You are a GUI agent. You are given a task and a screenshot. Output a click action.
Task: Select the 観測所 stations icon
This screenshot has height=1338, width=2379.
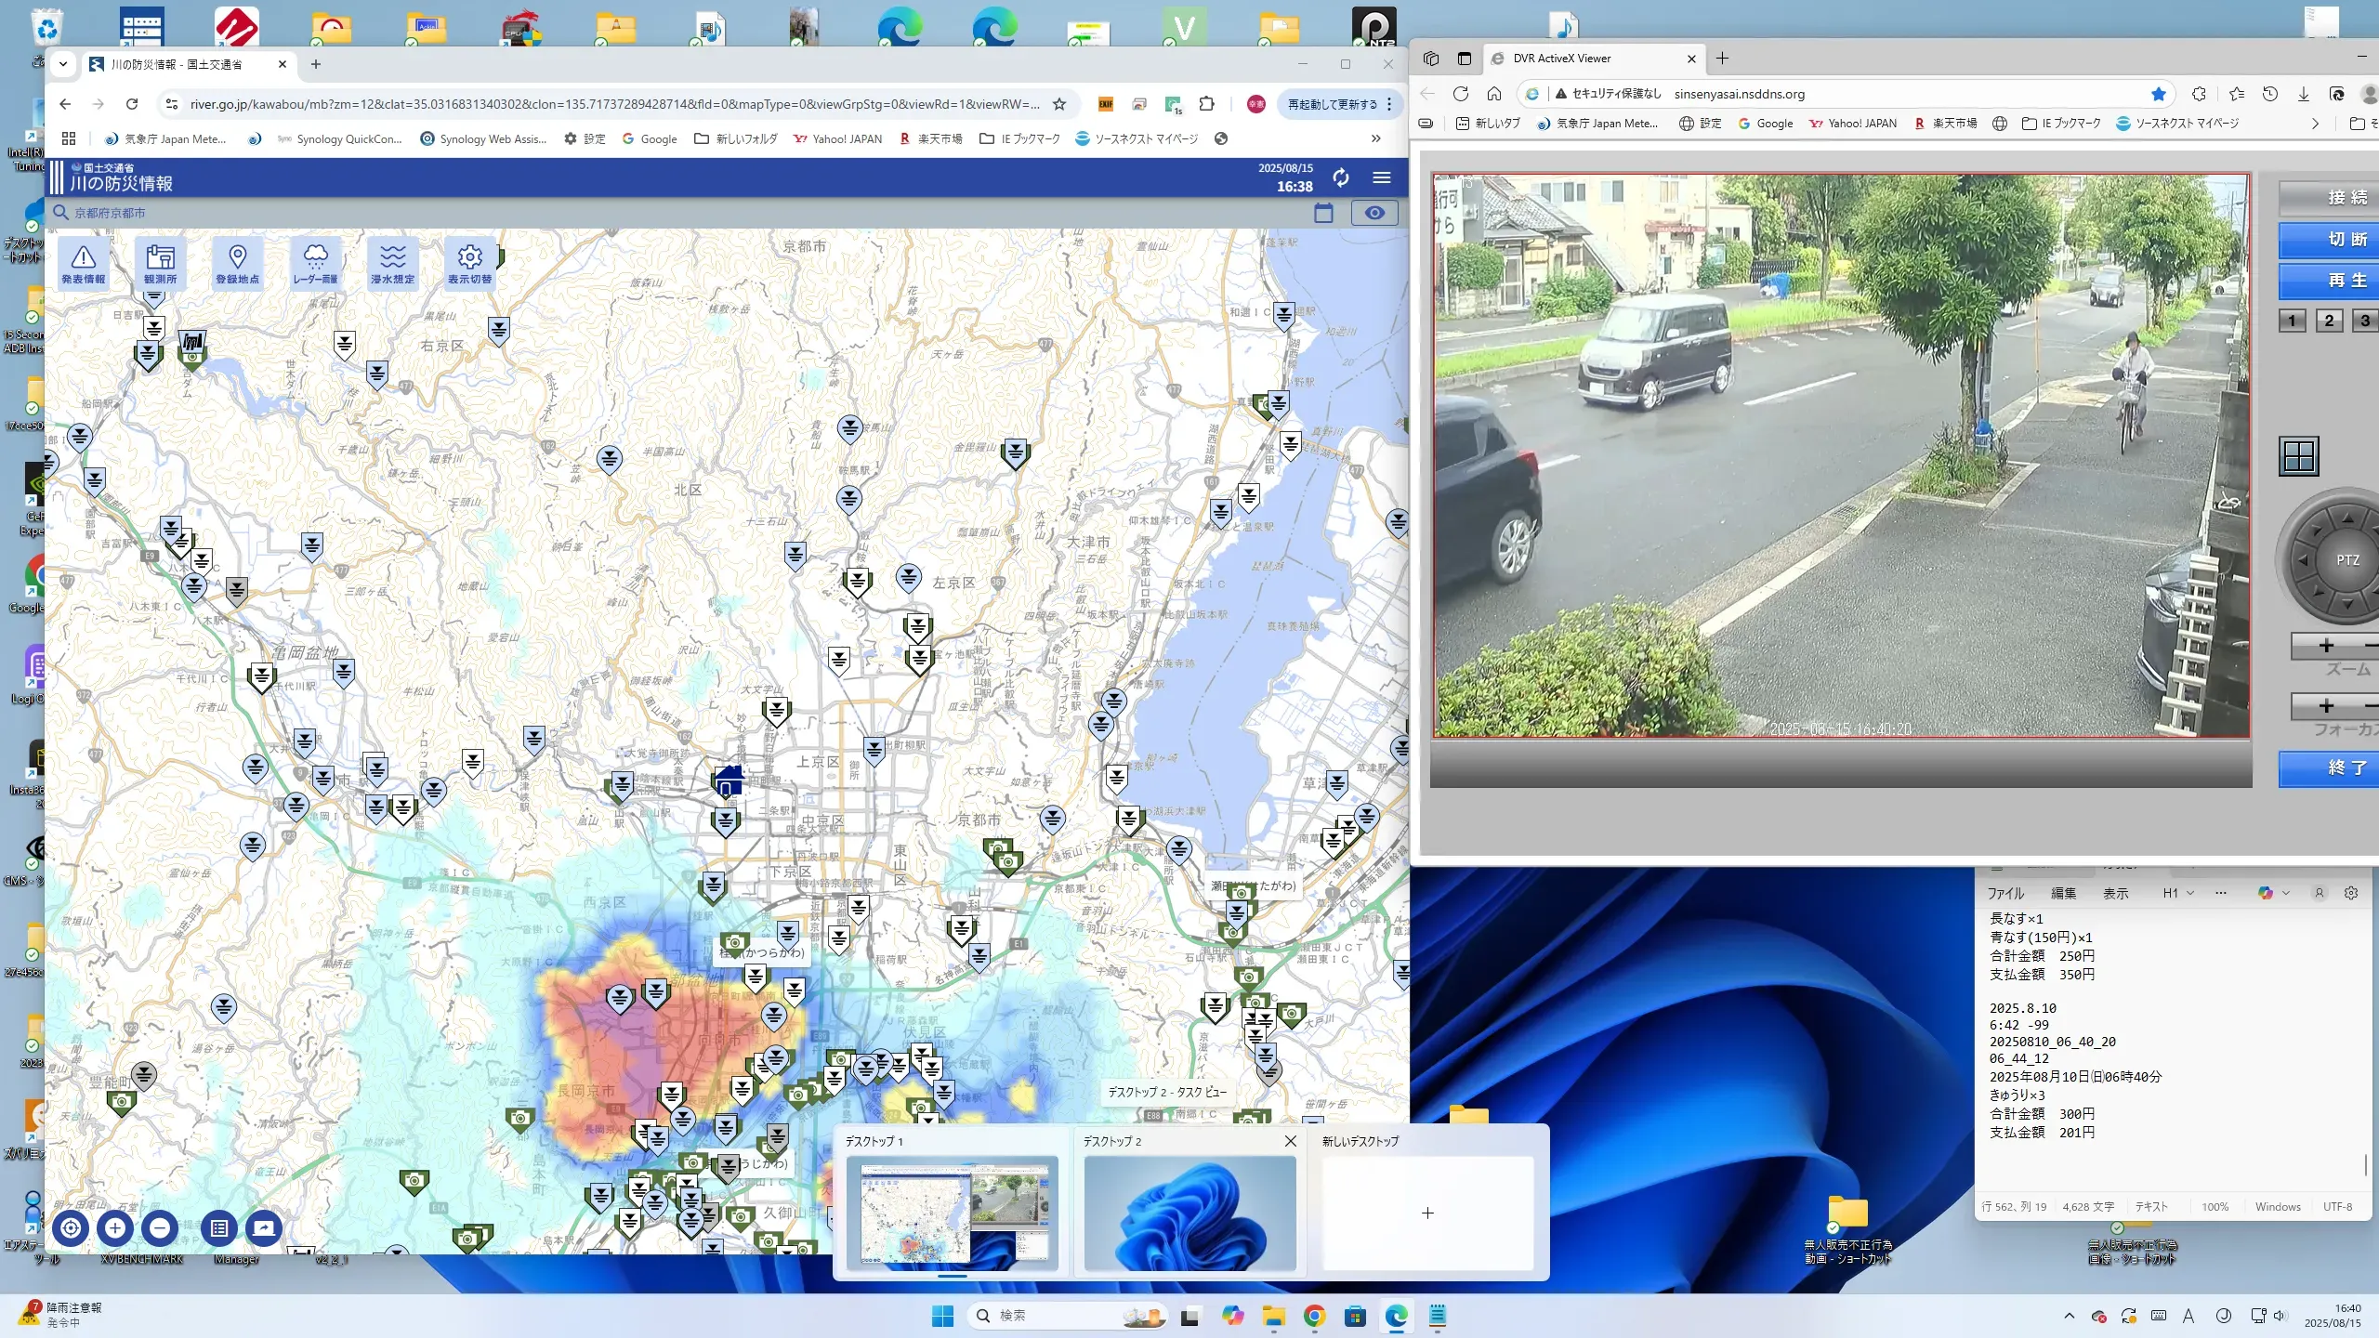pyautogui.click(x=160, y=263)
